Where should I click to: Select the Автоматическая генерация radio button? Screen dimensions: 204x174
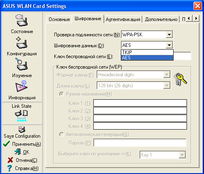62,134
